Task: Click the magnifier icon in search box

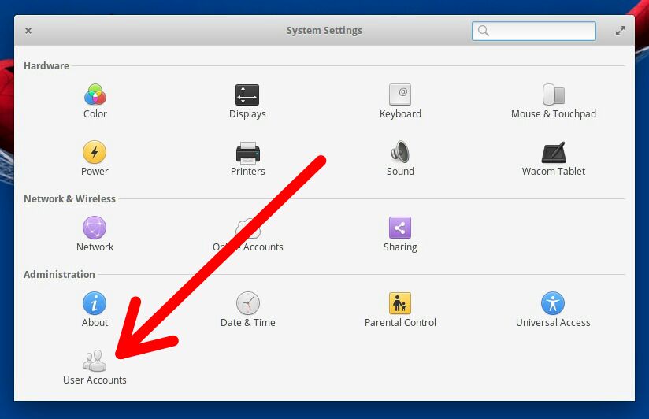Action: pos(483,31)
